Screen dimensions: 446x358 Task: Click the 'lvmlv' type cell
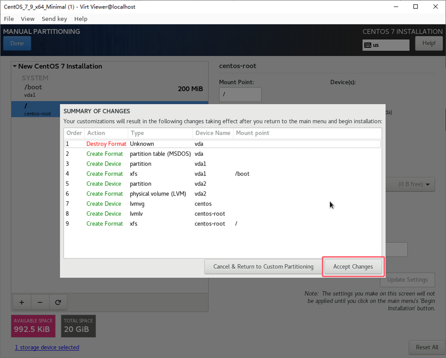coord(136,214)
